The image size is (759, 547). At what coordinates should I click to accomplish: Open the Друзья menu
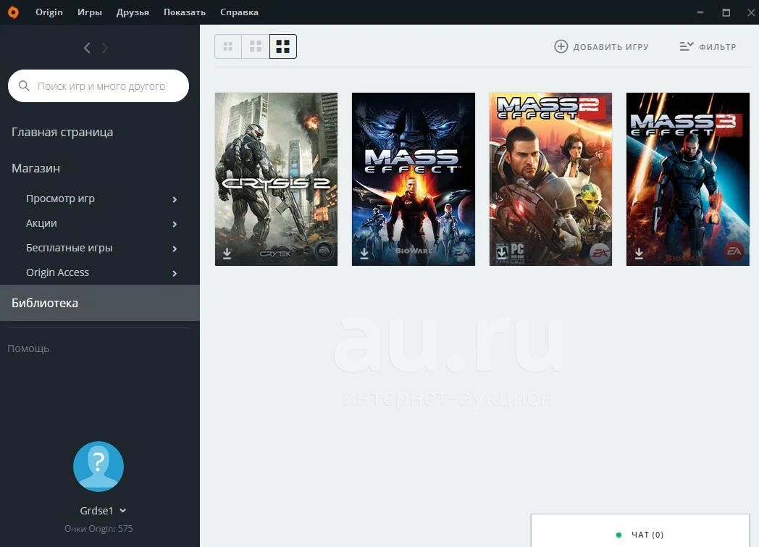point(133,12)
